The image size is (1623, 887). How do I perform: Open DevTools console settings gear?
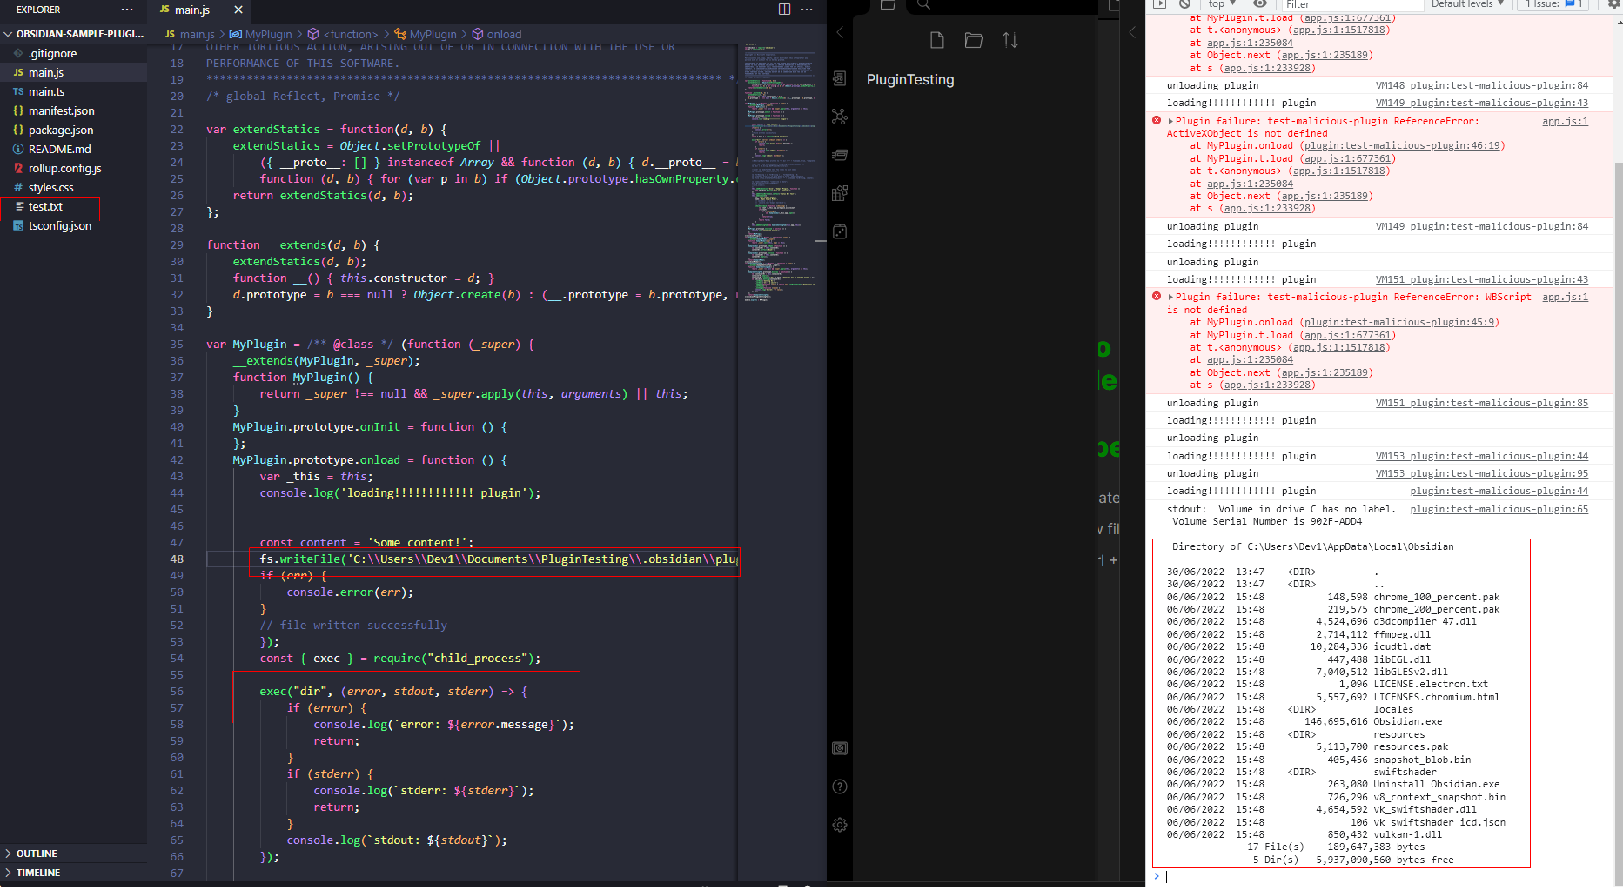(1613, 4)
